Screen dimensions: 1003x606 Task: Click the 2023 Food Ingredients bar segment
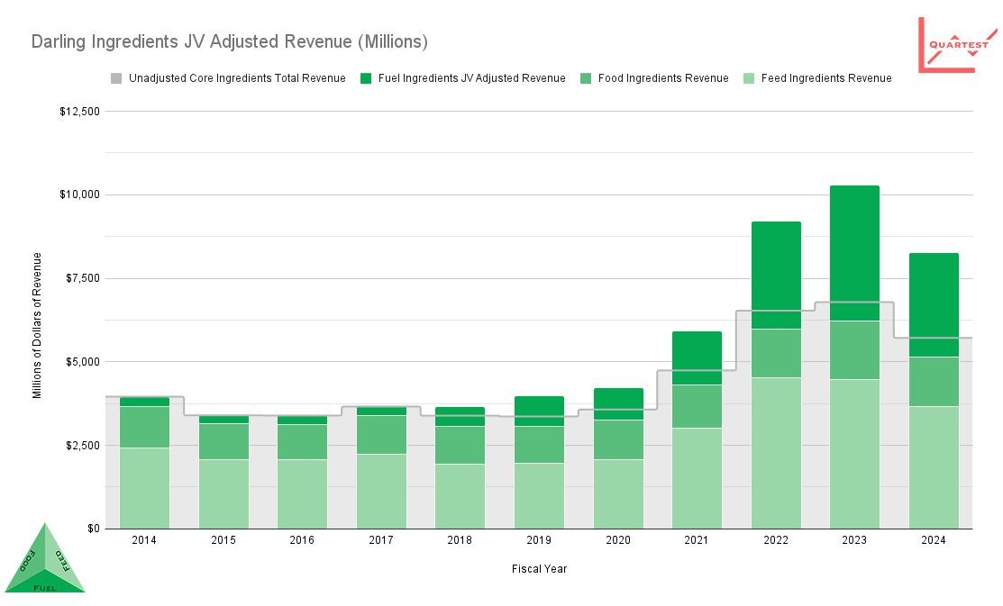[854, 350]
